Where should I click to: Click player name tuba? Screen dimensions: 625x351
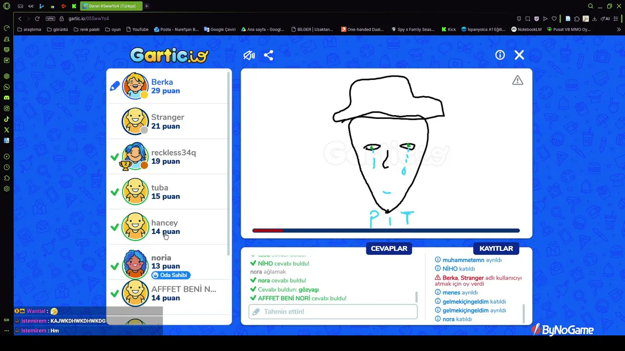(x=160, y=188)
